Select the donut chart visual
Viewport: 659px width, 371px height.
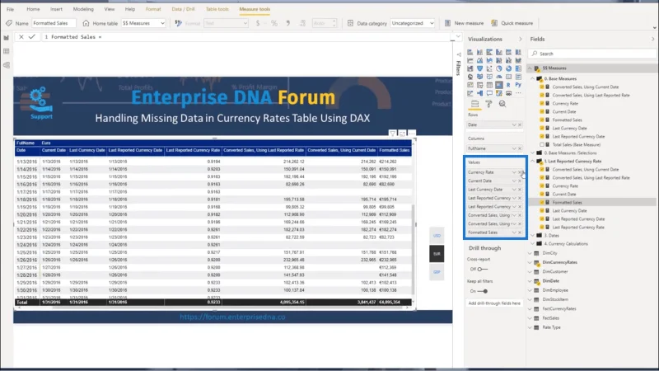point(508,68)
